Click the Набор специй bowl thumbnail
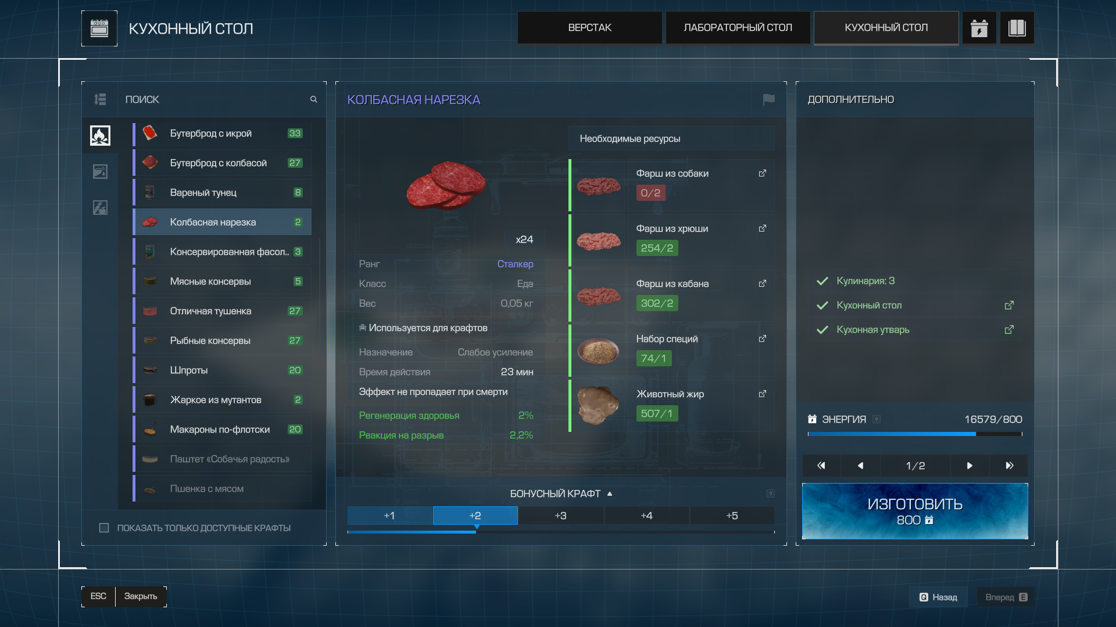The width and height of the screenshot is (1116, 627). [599, 351]
